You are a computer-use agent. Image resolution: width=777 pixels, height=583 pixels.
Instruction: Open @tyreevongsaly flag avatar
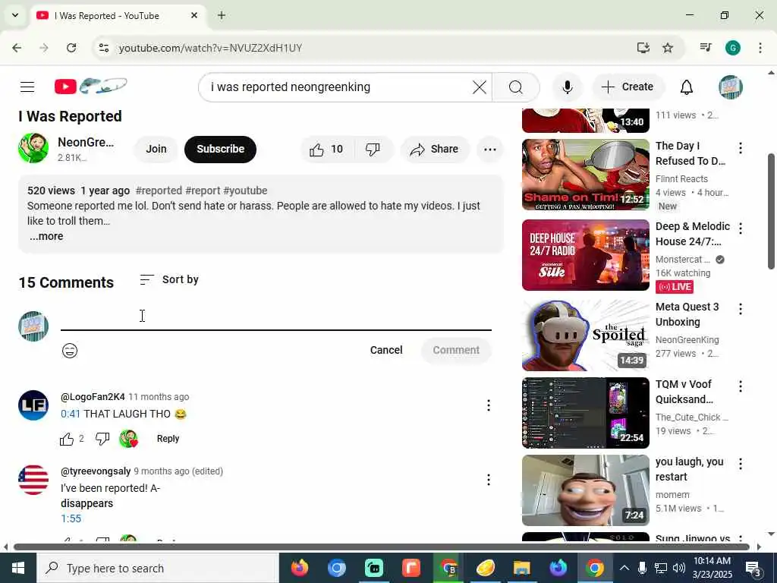coord(33,480)
